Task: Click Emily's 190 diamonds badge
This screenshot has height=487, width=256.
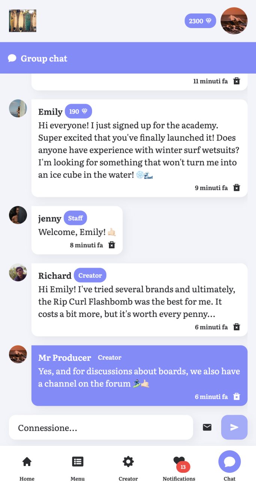Action: tap(78, 112)
